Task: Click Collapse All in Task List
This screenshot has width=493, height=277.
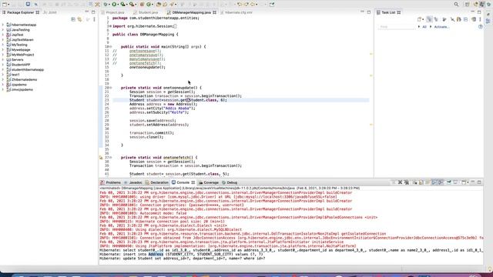Action: 465,19
